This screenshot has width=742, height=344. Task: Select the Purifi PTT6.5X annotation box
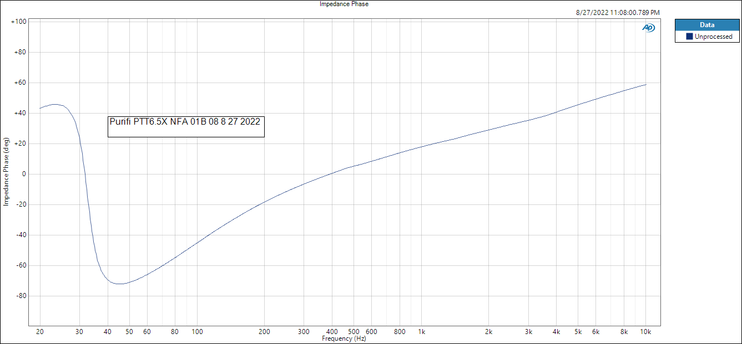[186, 126]
